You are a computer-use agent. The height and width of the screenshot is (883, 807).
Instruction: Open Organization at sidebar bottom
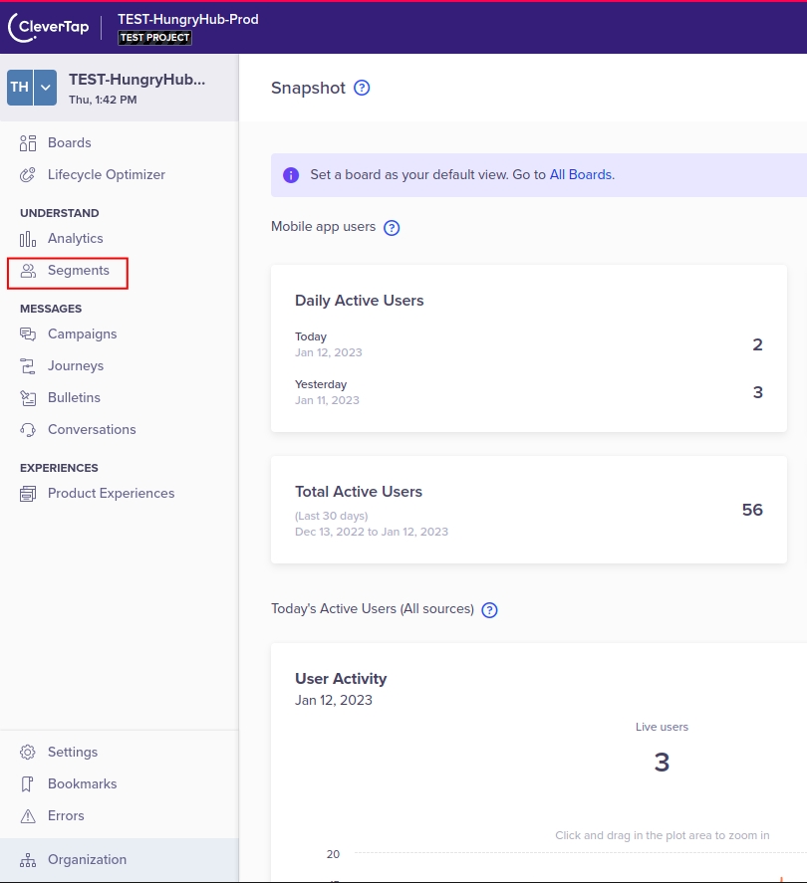(x=87, y=860)
